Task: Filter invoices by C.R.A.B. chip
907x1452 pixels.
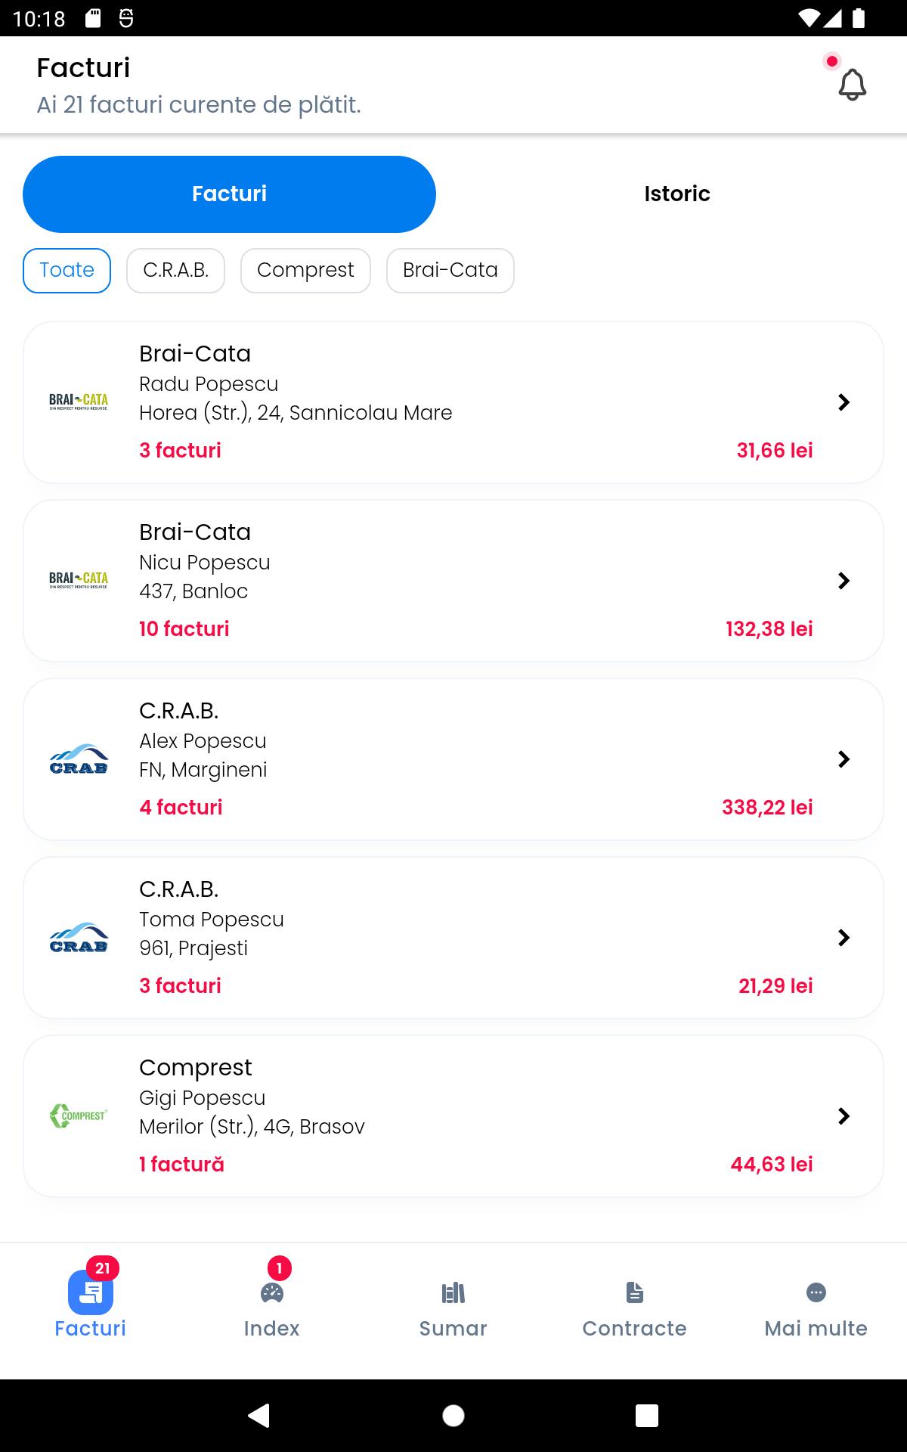Action: point(175,270)
